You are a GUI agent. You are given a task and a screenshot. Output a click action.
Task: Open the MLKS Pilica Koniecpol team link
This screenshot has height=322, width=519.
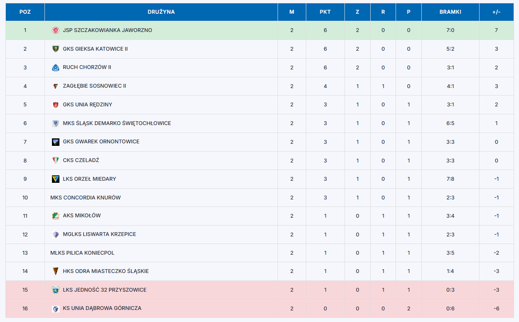click(82, 253)
